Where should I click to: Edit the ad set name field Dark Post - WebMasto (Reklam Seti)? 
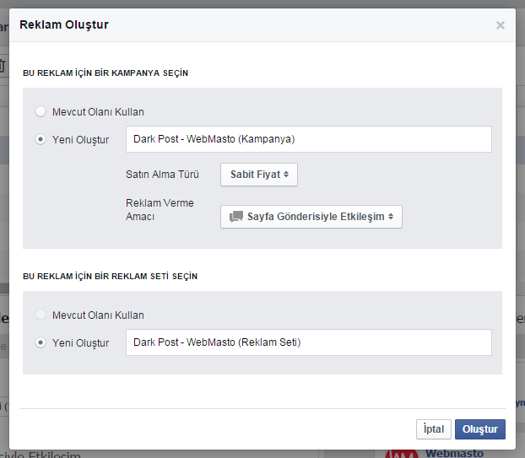tap(309, 342)
